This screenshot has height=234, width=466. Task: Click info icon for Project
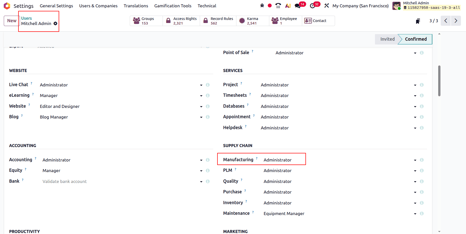(422, 85)
